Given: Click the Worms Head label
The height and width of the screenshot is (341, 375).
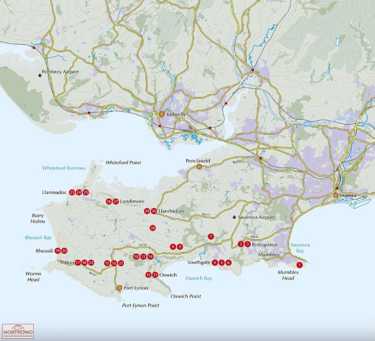Looking at the screenshot, I should coord(33,277).
